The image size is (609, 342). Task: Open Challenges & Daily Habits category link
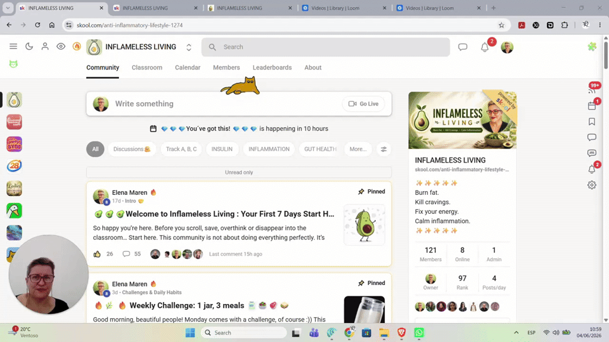point(152,292)
